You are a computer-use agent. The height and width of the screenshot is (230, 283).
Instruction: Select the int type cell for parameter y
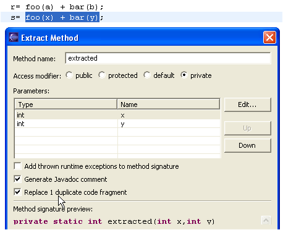(x=66, y=124)
